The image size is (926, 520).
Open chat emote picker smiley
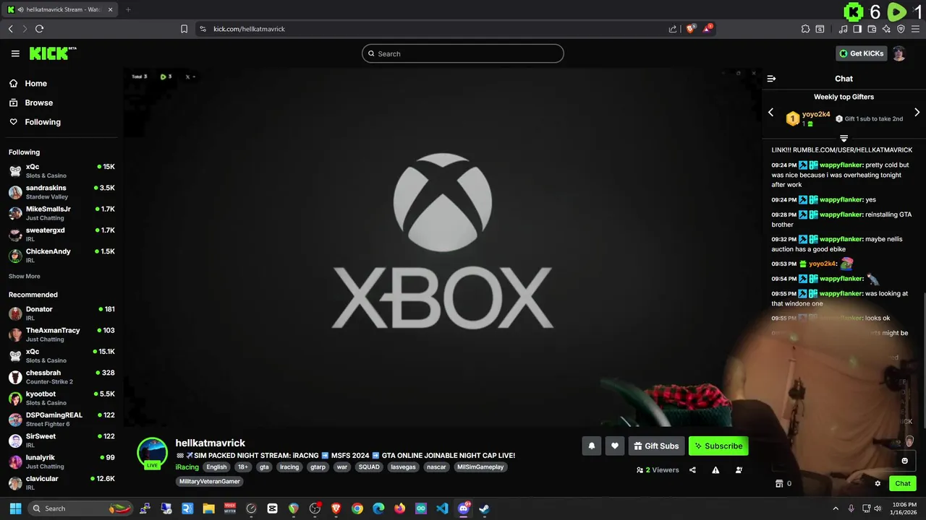click(x=904, y=461)
